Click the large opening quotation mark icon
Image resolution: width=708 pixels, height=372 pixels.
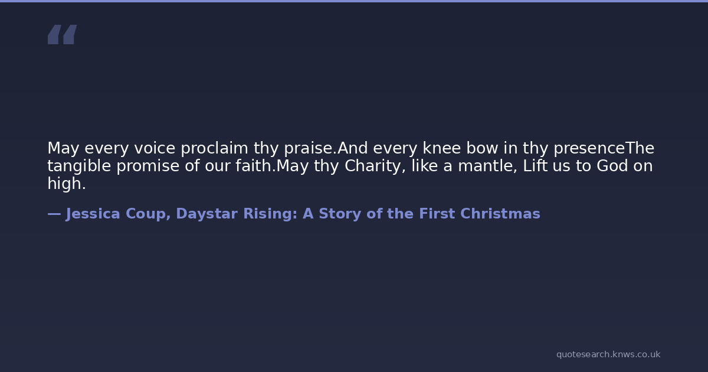[62, 34]
